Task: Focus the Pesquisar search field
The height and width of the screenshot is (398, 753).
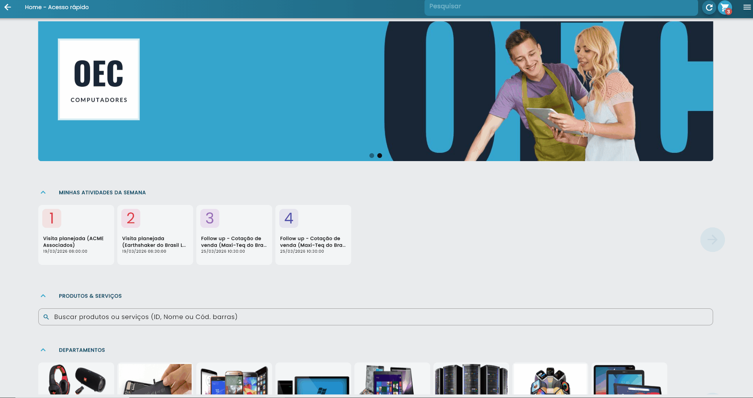Action: coord(561,7)
